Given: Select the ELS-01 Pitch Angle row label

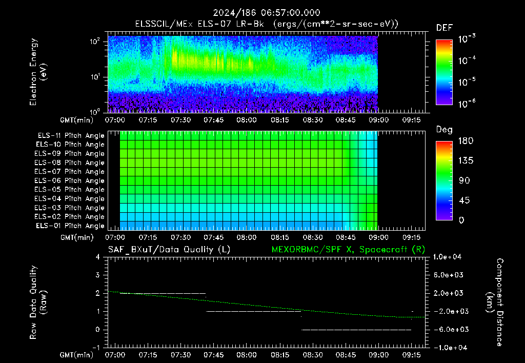Looking at the screenshot, I should click(x=70, y=226).
